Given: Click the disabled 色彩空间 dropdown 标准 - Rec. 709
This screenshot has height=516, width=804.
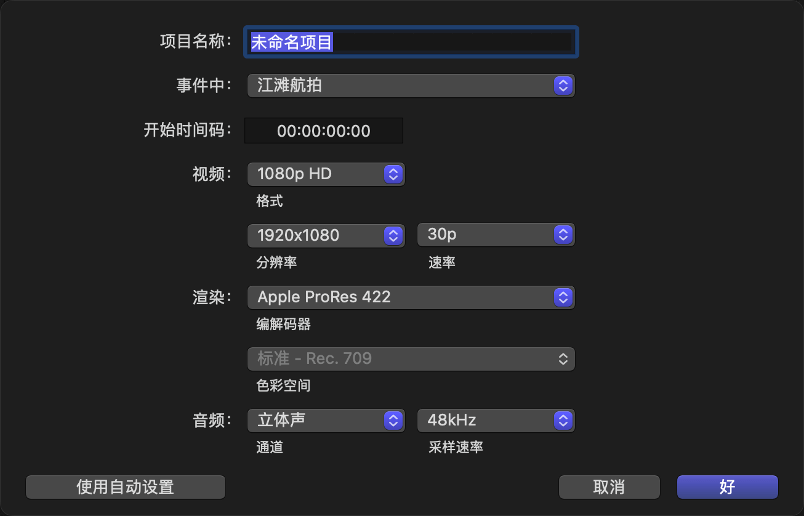Looking at the screenshot, I should [x=411, y=359].
